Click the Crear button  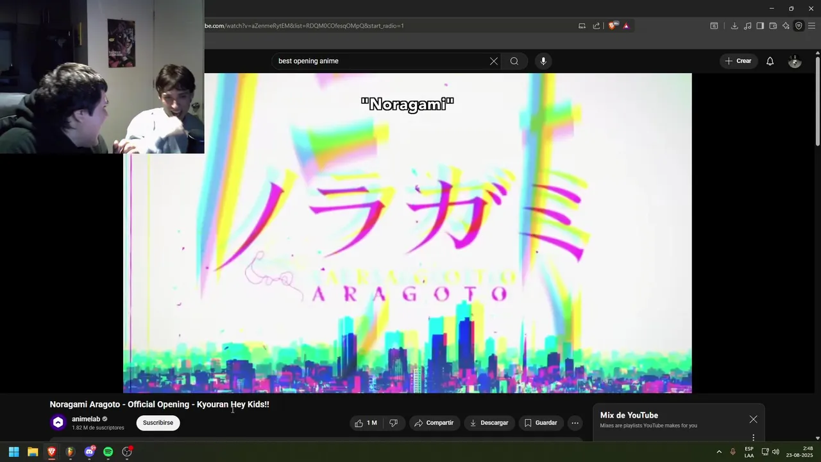[x=738, y=61]
